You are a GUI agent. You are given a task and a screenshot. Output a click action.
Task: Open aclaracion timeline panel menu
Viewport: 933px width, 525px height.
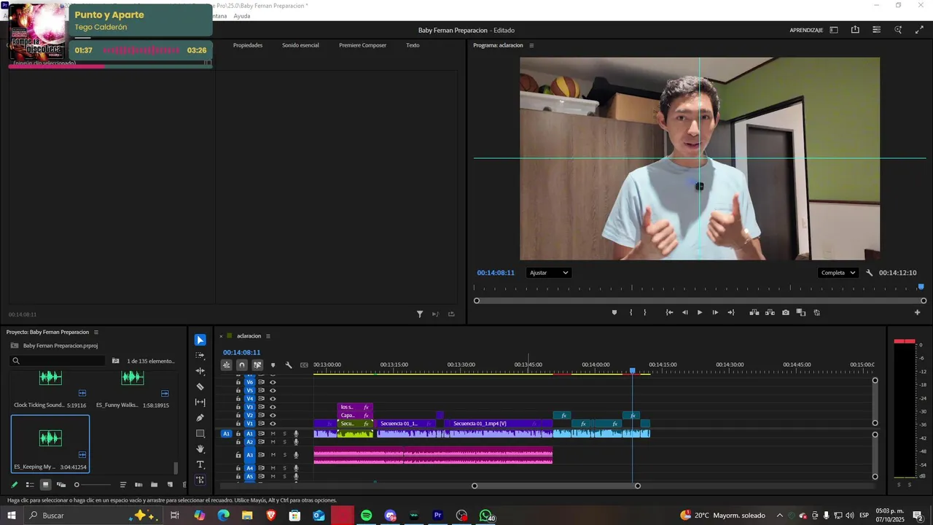point(268,336)
